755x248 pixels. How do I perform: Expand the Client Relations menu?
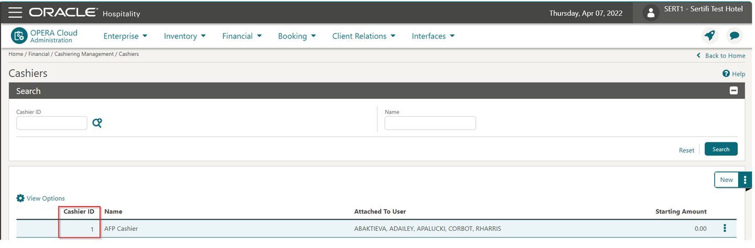coord(364,36)
